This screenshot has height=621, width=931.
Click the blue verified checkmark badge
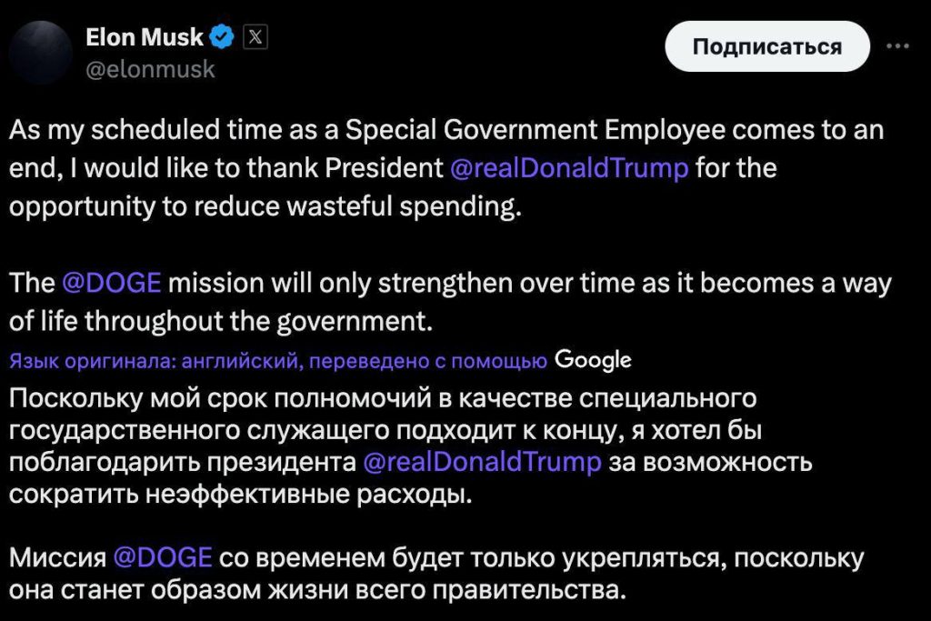(x=224, y=37)
